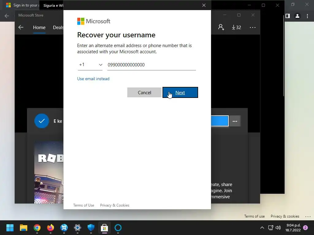Open the browser page footer more dots
314x235 pixels.
pos(308,216)
